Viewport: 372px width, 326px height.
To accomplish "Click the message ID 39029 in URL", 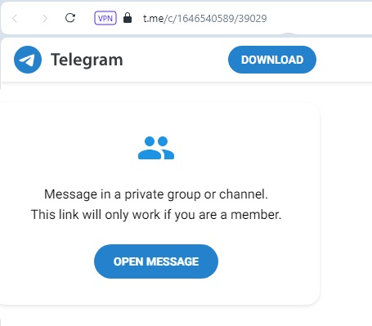I will click(253, 19).
